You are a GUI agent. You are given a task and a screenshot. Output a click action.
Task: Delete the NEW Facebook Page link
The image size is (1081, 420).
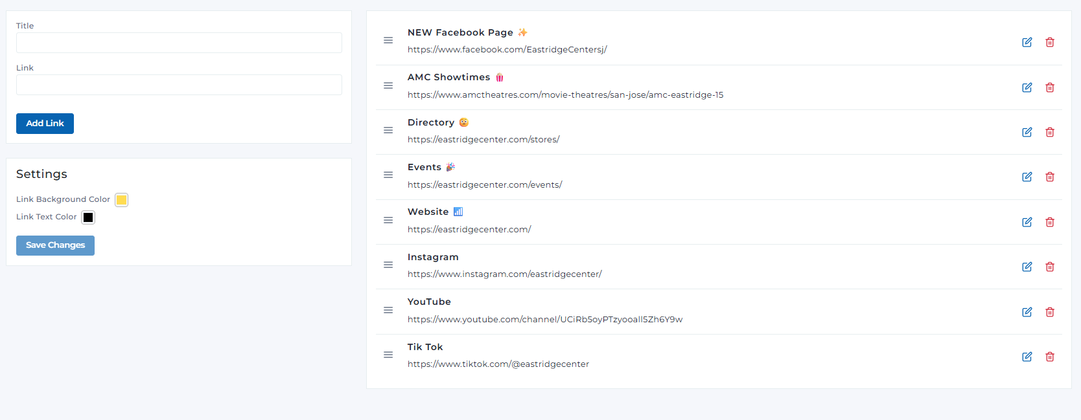1050,42
